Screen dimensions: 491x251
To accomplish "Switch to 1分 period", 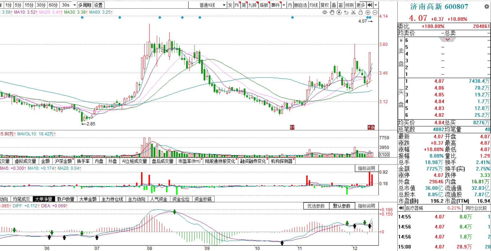I will click(9, 5).
